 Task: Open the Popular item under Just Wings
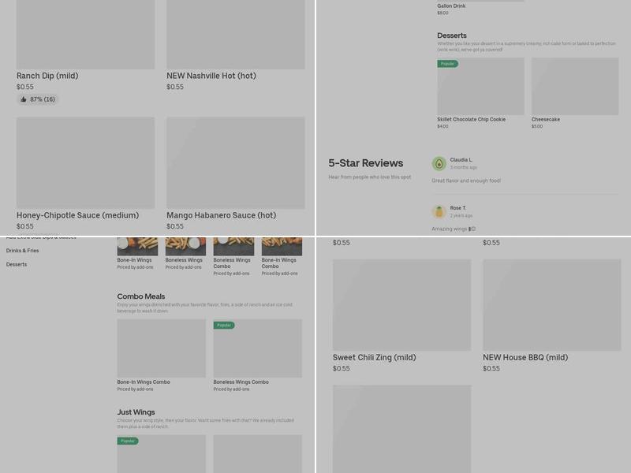162,454
